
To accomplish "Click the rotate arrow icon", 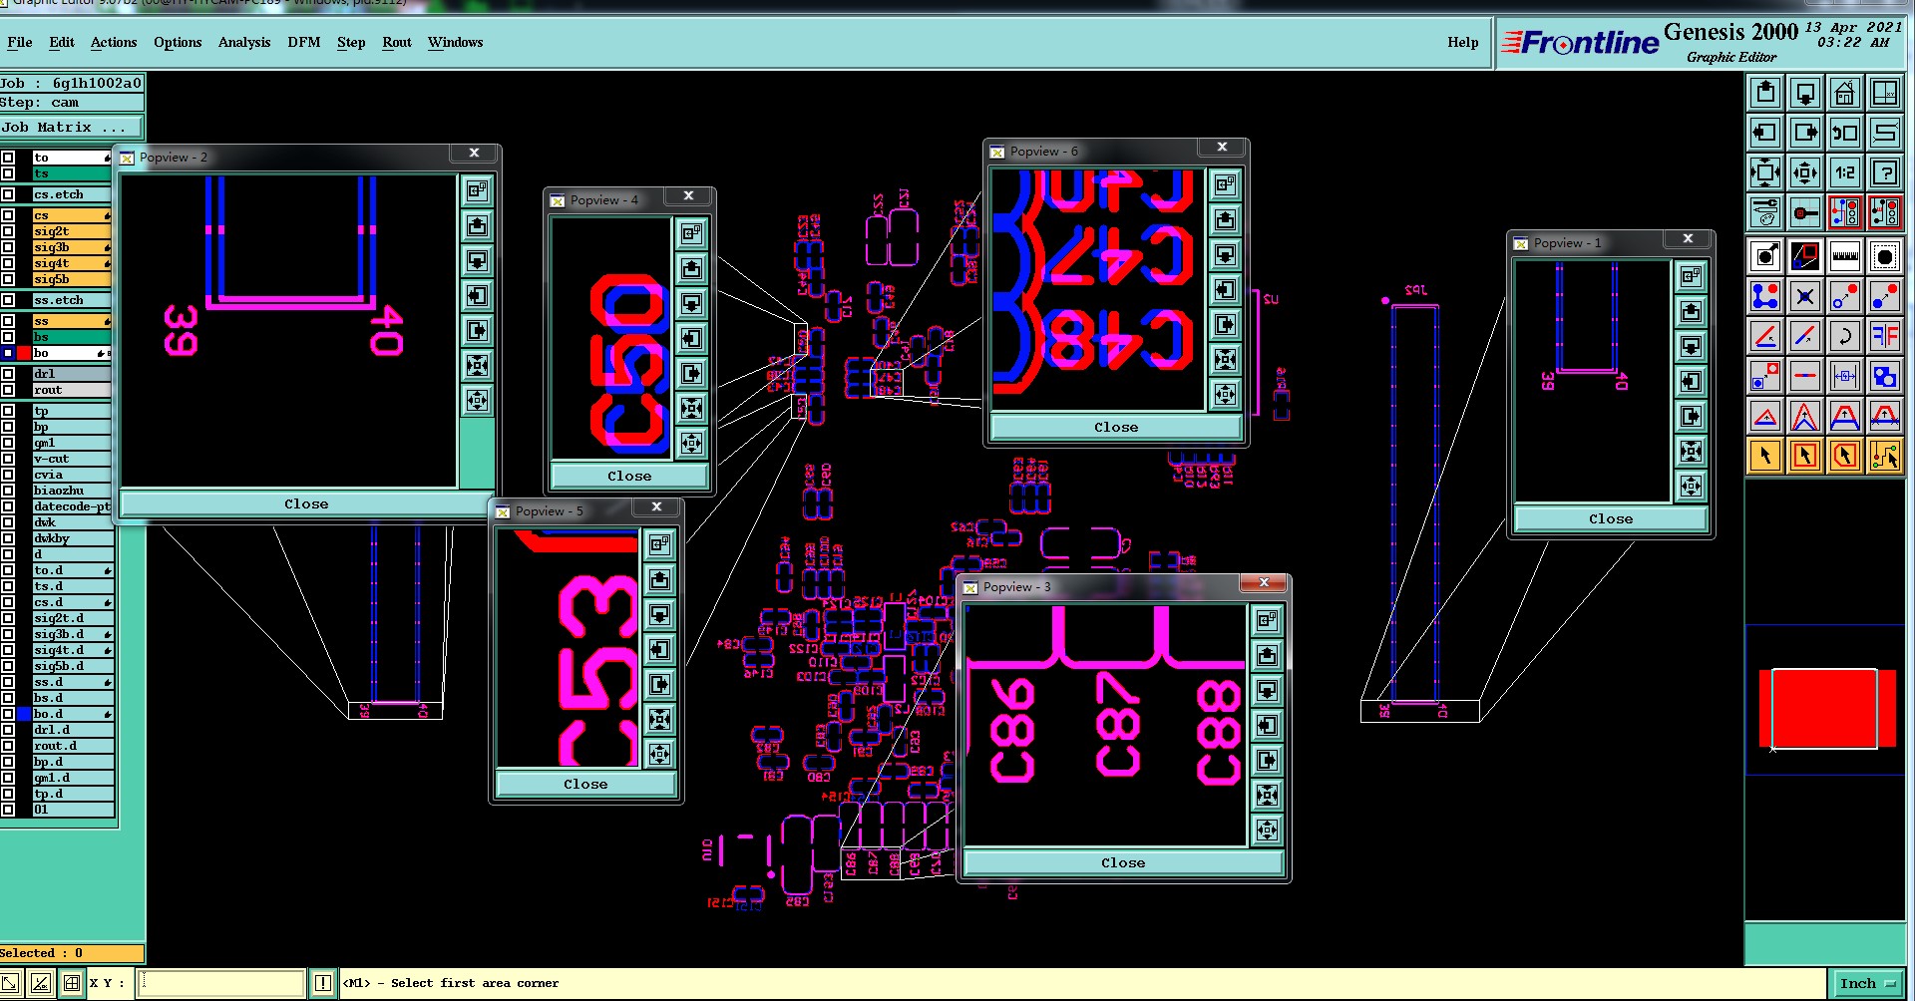I will click(1844, 336).
